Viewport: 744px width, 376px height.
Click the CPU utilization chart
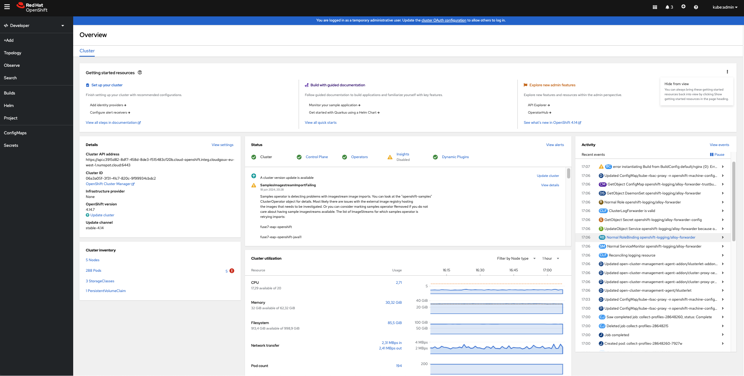point(497,289)
